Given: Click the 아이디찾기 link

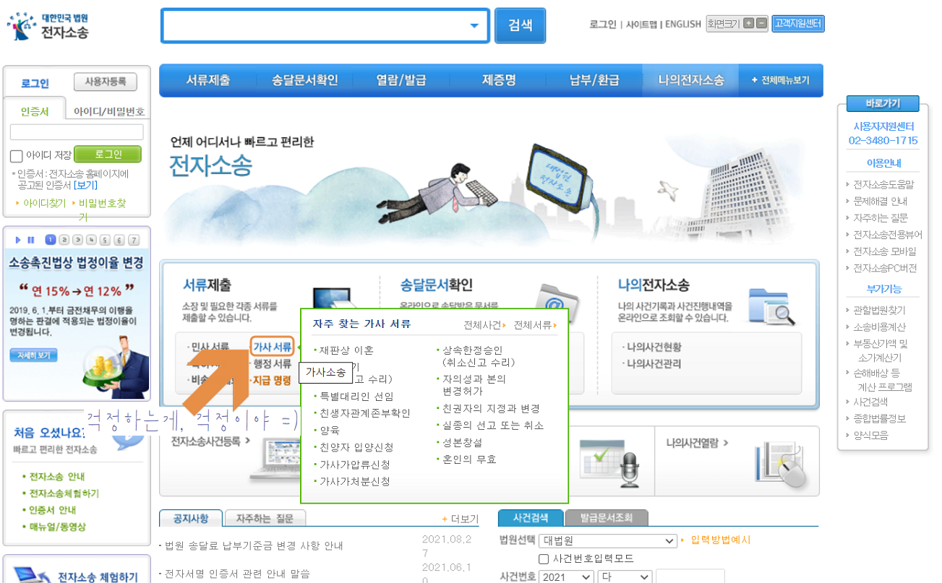Looking at the screenshot, I should [x=44, y=204].
